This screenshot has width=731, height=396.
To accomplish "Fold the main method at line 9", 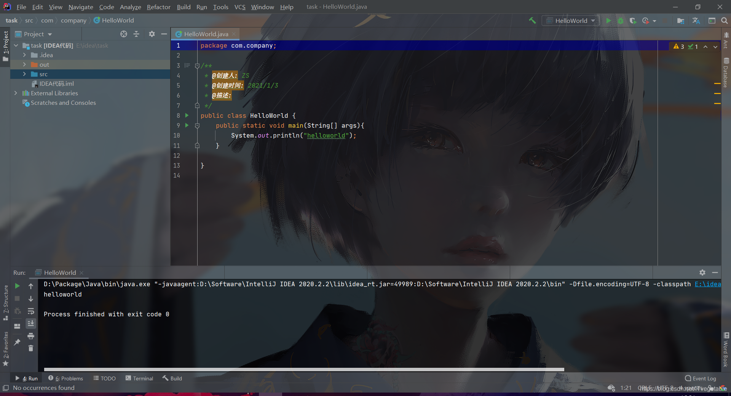I will click(197, 125).
